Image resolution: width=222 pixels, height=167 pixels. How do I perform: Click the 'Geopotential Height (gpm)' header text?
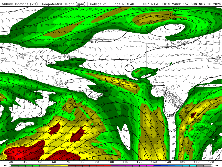[x=64, y=4]
